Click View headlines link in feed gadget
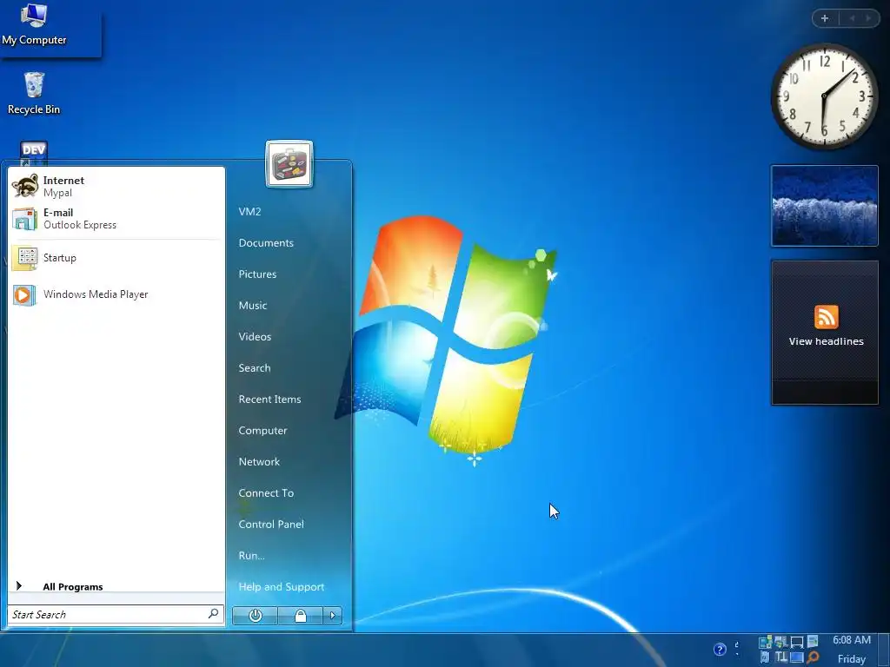 point(826,340)
